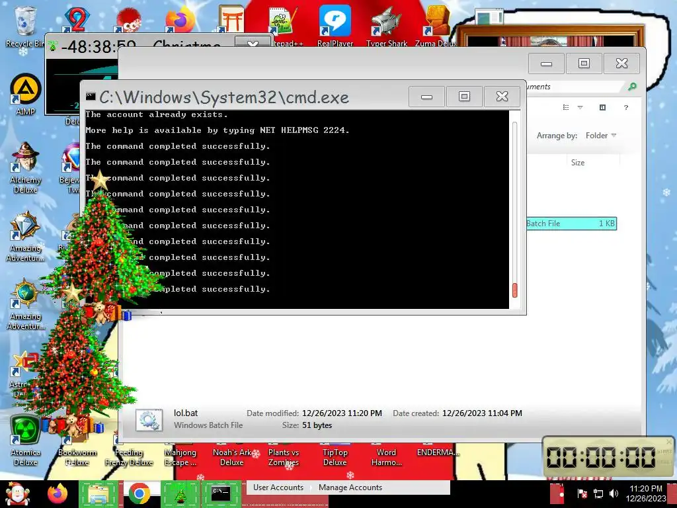Click the lol.bat filename in details pane
This screenshot has width=677, height=508.
[186, 413]
